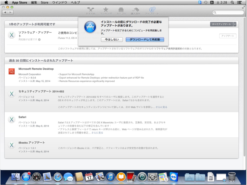This screenshot has width=247, height=185.
Task: Go back with the left arrow button
Action: coord(5,12)
